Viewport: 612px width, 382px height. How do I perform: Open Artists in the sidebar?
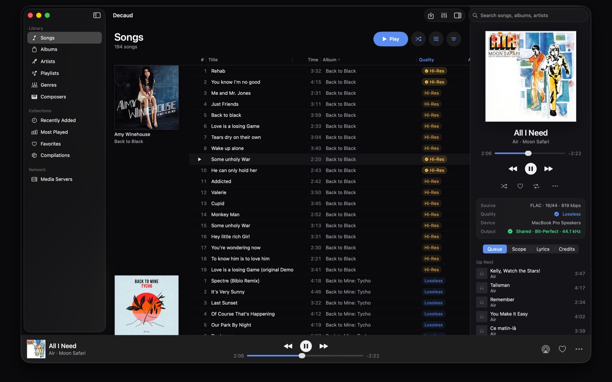click(x=65, y=61)
